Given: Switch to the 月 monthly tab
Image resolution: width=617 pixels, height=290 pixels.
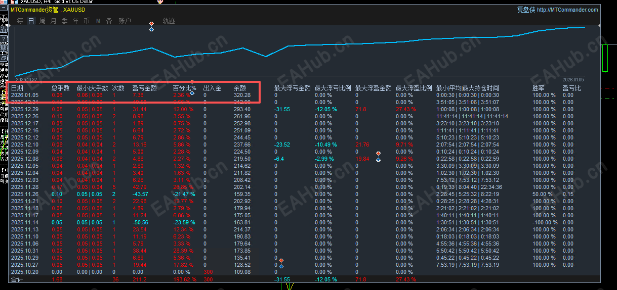Looking at the screenshot, I should [x=54, y=21].
